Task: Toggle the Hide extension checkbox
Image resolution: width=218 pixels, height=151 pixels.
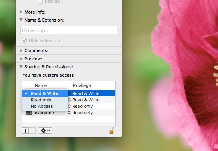Action: pos(24,40)
